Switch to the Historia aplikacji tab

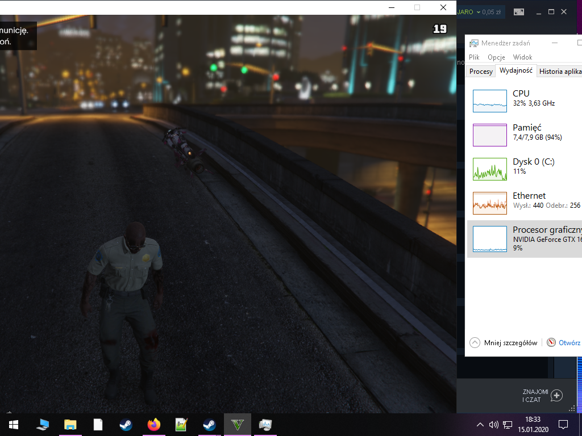point(560,71)
